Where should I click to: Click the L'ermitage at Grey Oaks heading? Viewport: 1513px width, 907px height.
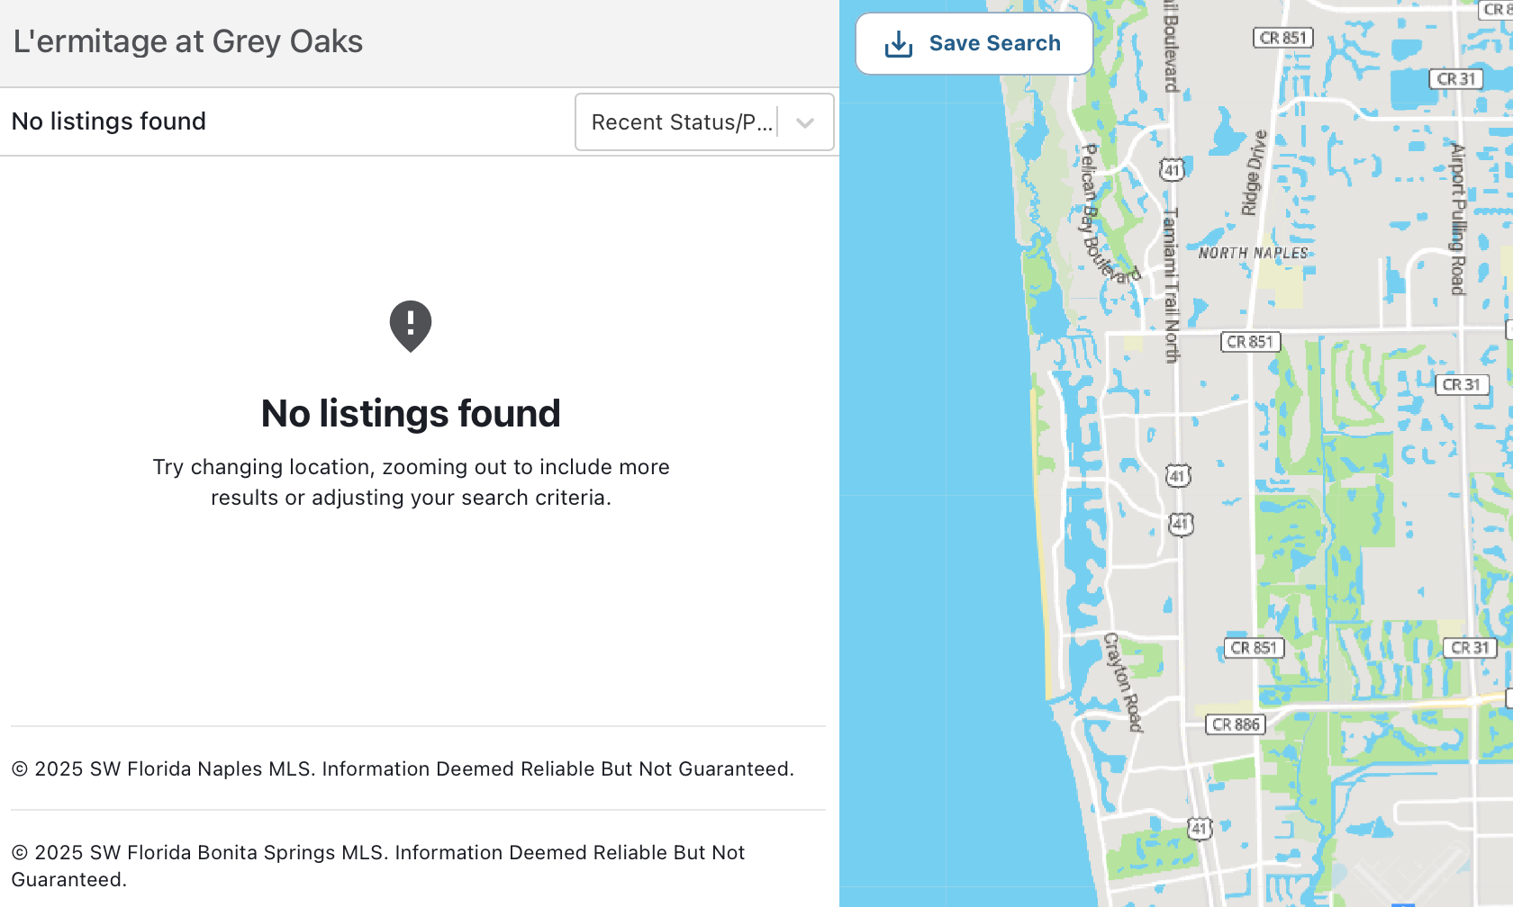pyautogui.click(x=188, y=41)
